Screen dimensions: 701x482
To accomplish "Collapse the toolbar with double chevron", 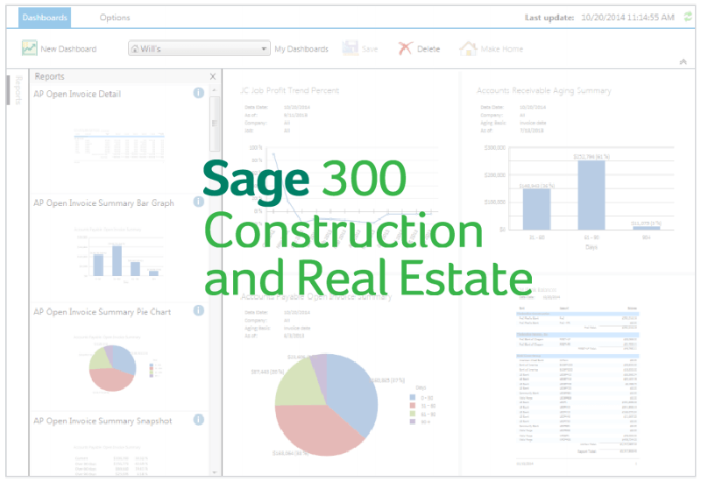I will (683, 62).
